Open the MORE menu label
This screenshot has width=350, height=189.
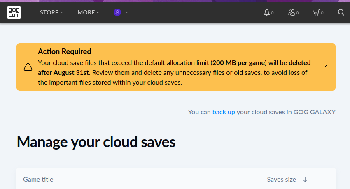[86, 12]
